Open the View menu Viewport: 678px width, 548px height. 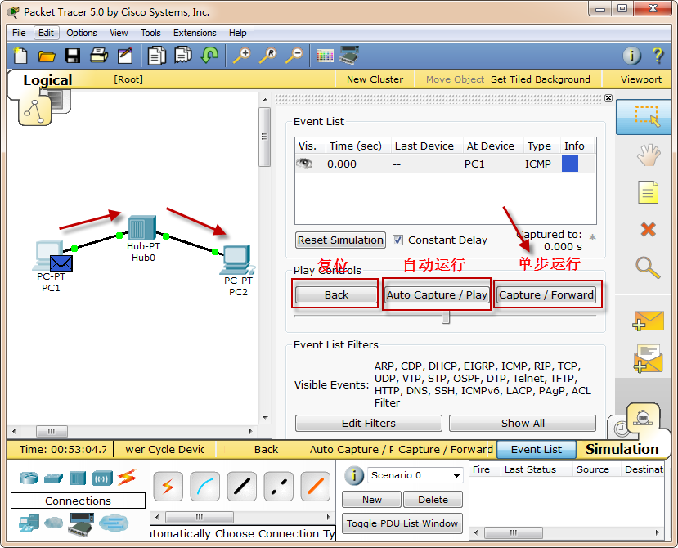click(x=119, y=33)
